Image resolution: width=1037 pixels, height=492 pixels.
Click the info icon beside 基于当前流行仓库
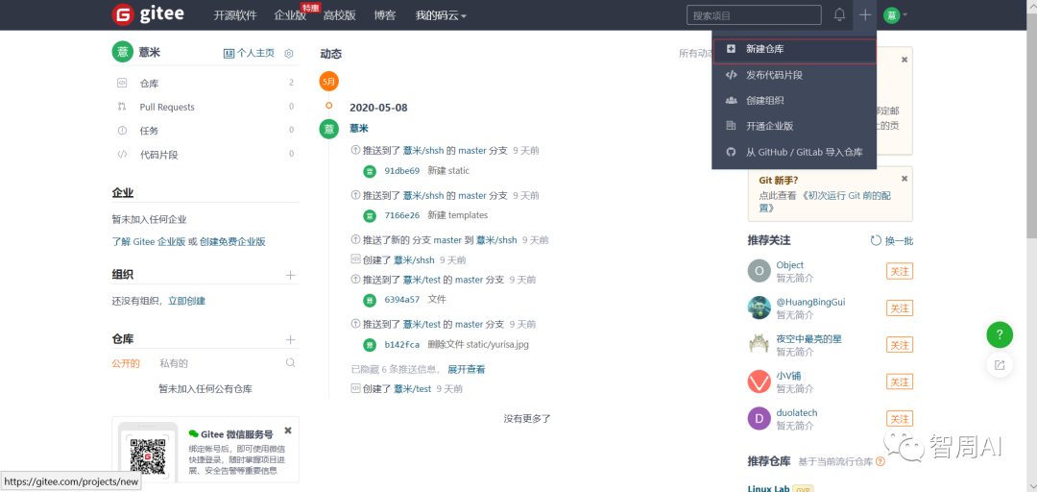pyautogui.click(x=880, y=461)
